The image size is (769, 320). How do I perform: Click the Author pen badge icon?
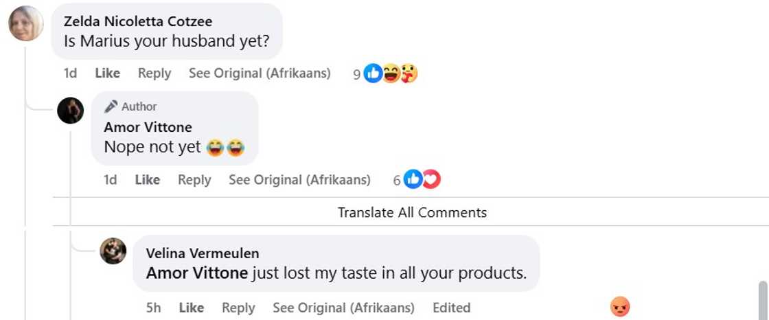[x=111, y=106]
